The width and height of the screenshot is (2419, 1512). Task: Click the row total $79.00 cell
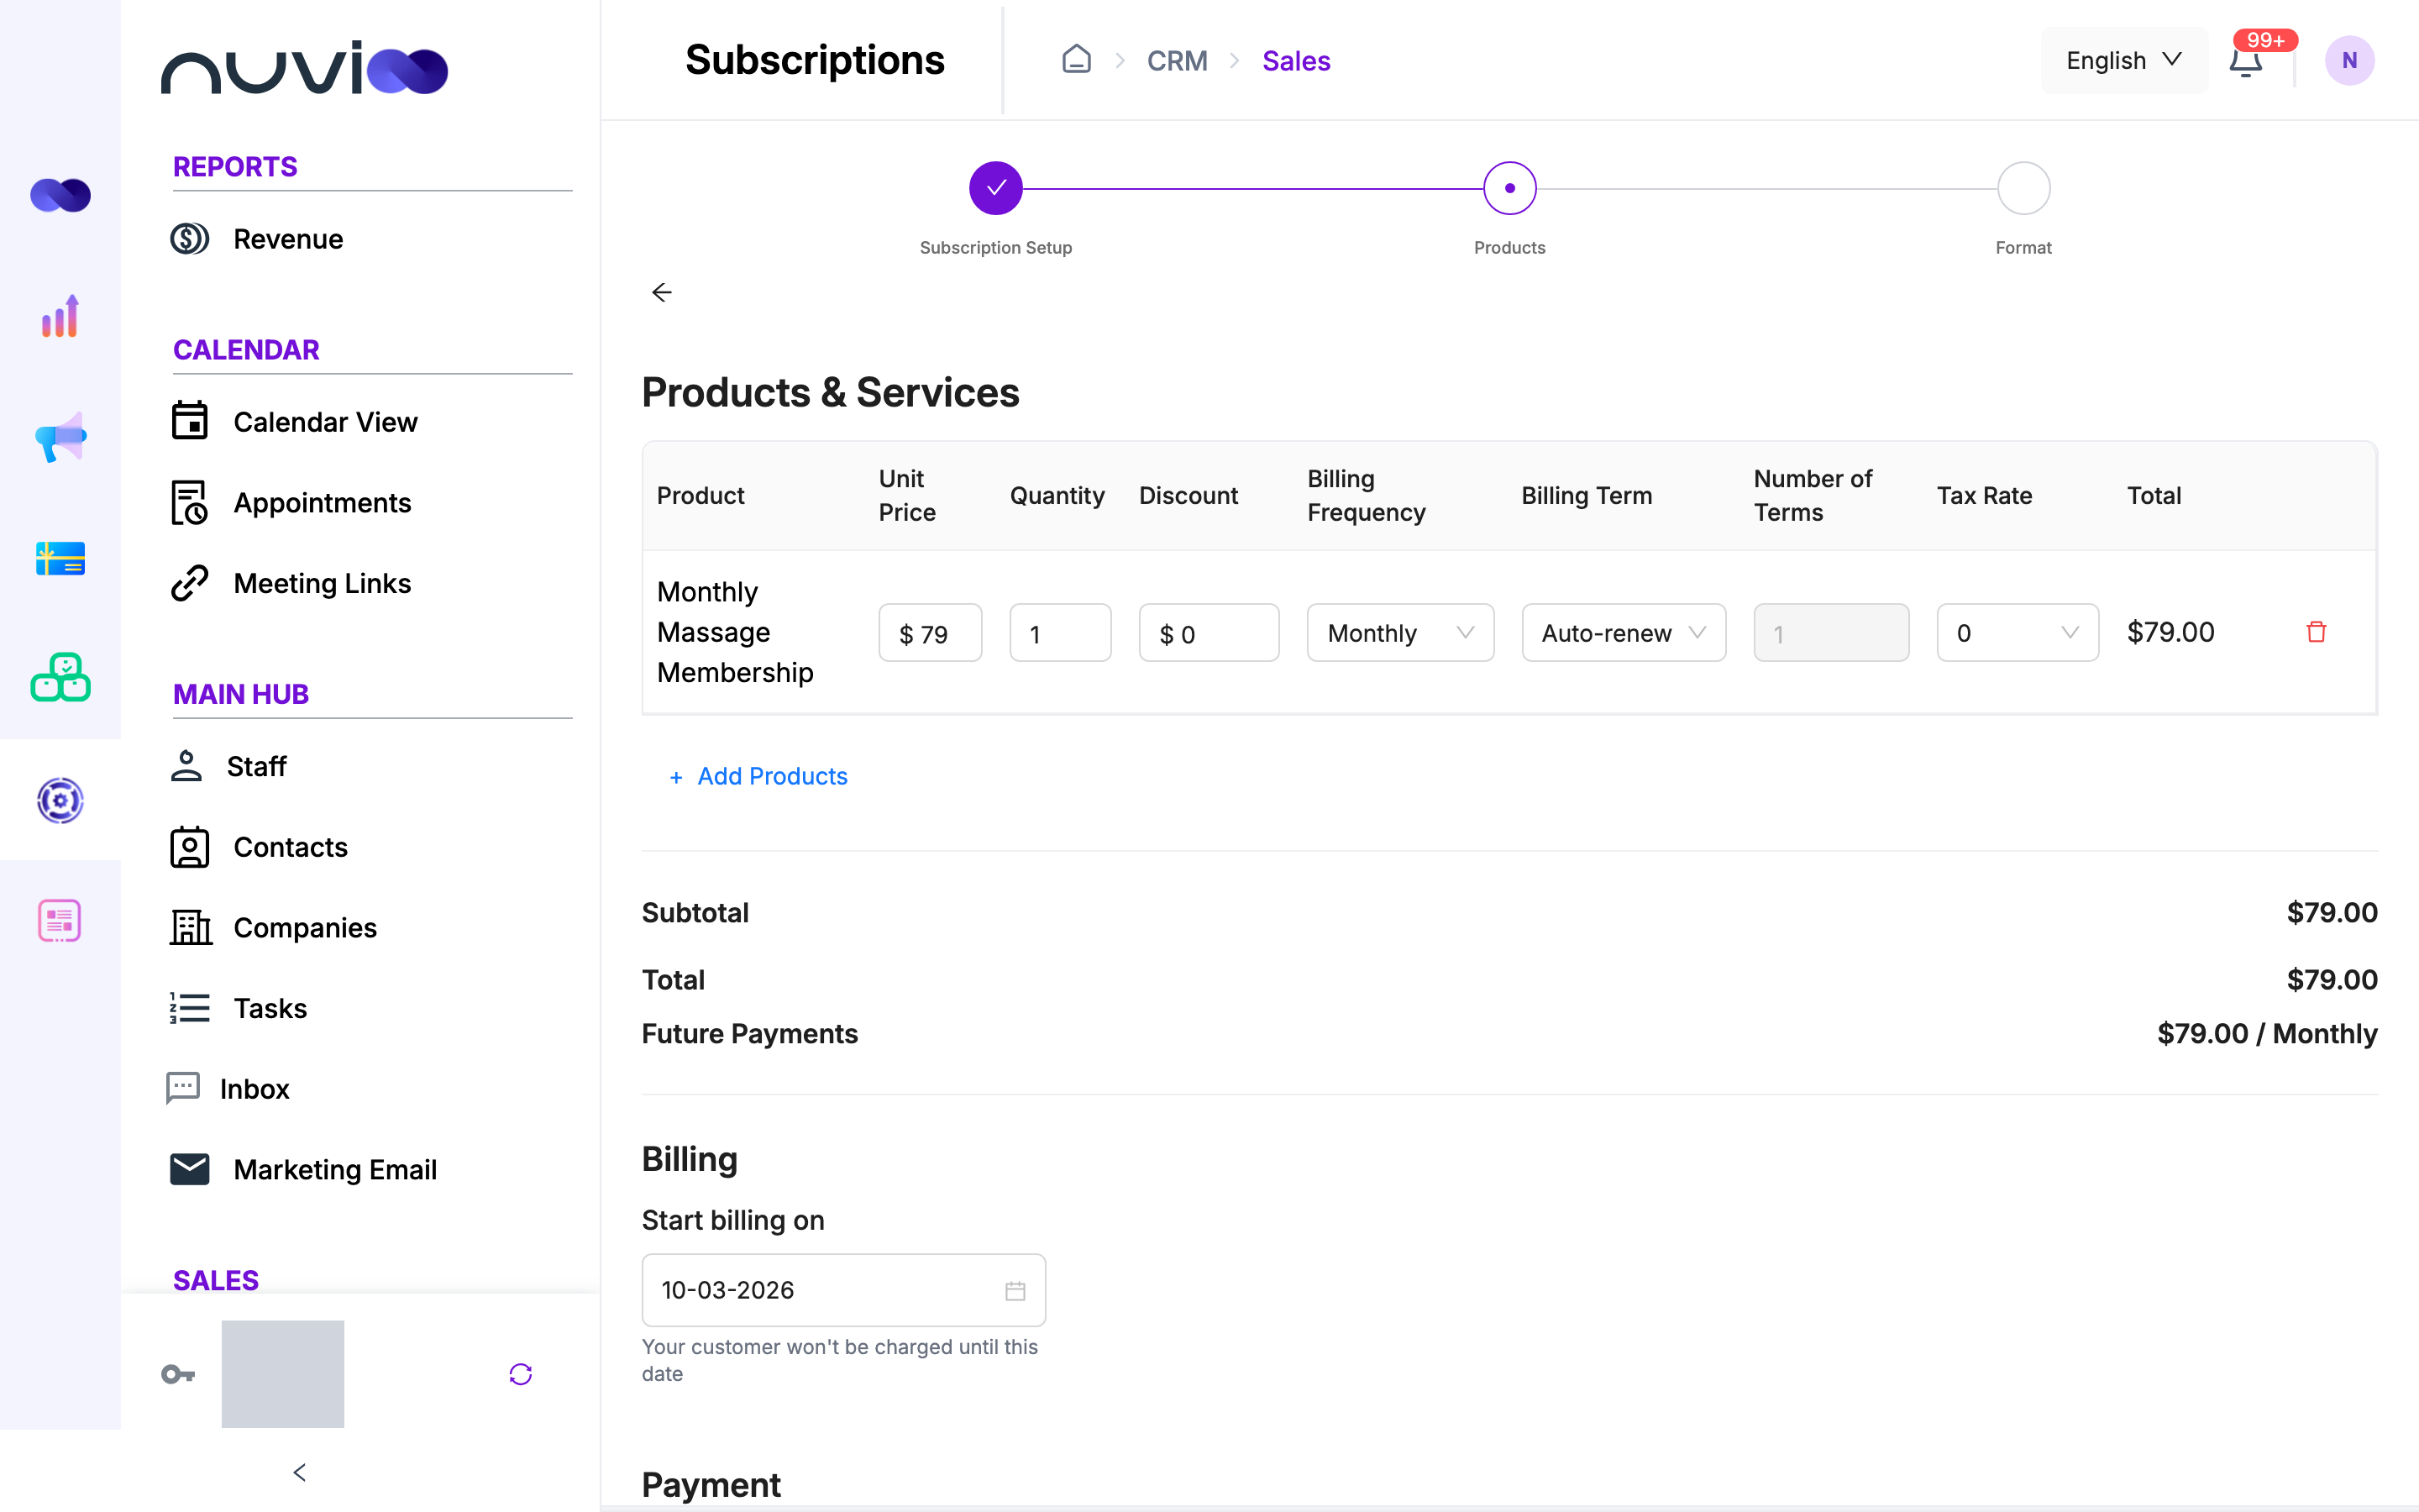tap(2170, 632)
